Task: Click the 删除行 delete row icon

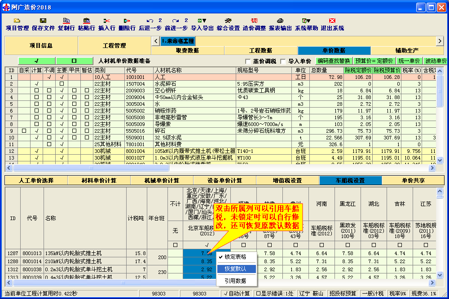Action: [x=127, y=24]
